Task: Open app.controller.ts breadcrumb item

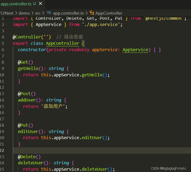Action: pyautogui.click(x=69, y=13)
